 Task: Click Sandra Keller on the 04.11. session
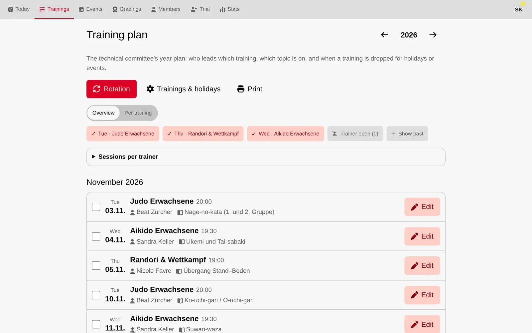[x=155, y=242]
